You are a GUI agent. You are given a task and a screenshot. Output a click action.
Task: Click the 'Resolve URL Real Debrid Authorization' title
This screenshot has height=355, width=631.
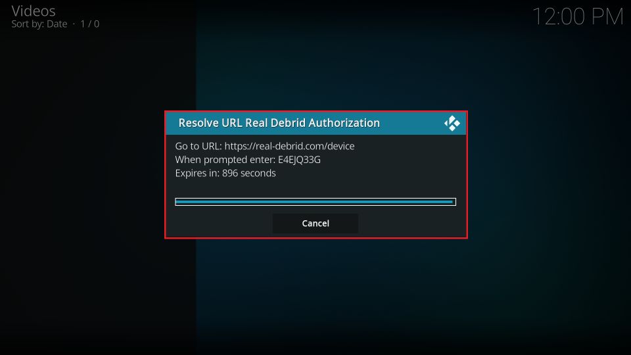279,123
